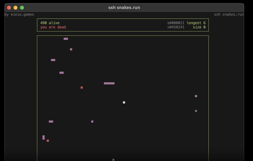Click the red square beside the vertical snake
This screenshot has height=161, width=253.
[x=48, y=141]
